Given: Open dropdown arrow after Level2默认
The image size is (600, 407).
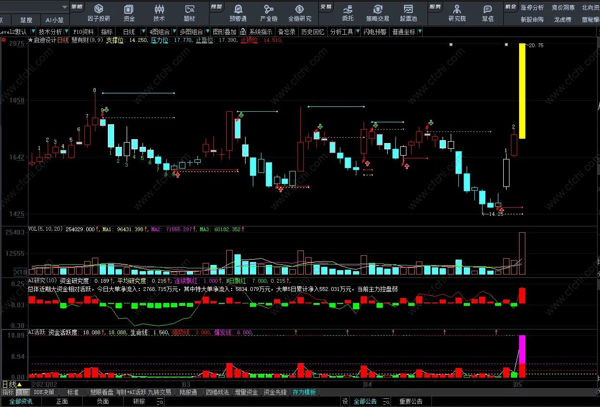Looking at the screenshot, I should pyautogui.click(x=33, y=32).
